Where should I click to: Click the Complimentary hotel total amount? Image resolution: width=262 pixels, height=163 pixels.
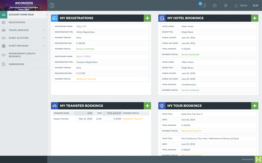(189, 85)
